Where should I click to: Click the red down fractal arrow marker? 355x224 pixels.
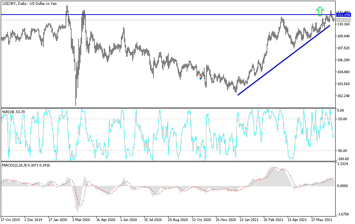coord(200,75)
